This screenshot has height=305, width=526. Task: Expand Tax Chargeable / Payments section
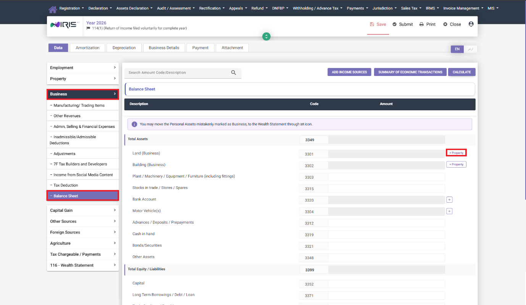click(83, 254)
